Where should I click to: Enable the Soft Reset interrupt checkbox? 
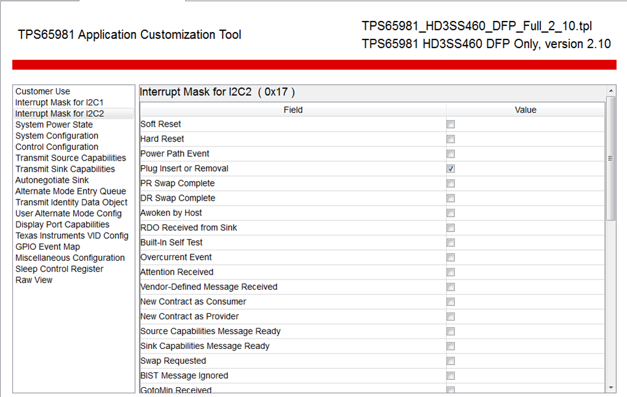[x=451, y=124]
